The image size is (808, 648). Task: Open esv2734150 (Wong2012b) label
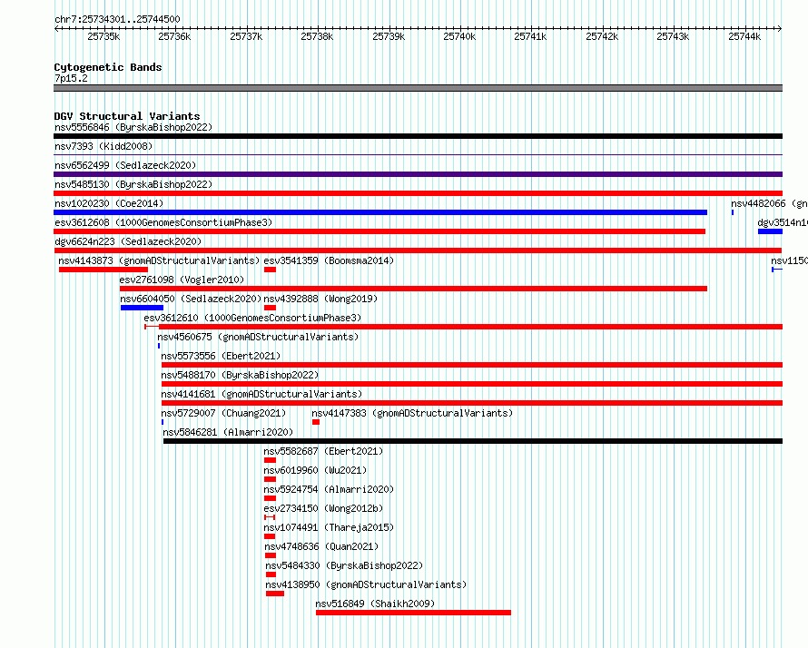323,508
